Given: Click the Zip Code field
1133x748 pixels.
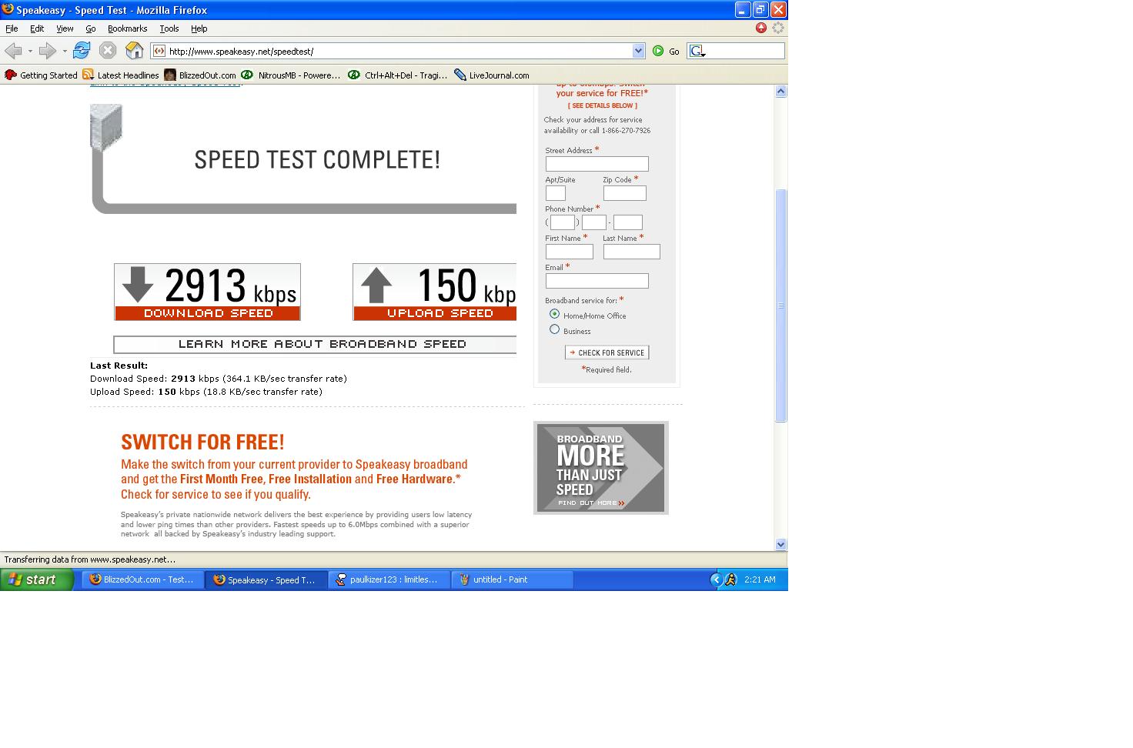Looking at the screenshot, I should [x=625, y=193].
